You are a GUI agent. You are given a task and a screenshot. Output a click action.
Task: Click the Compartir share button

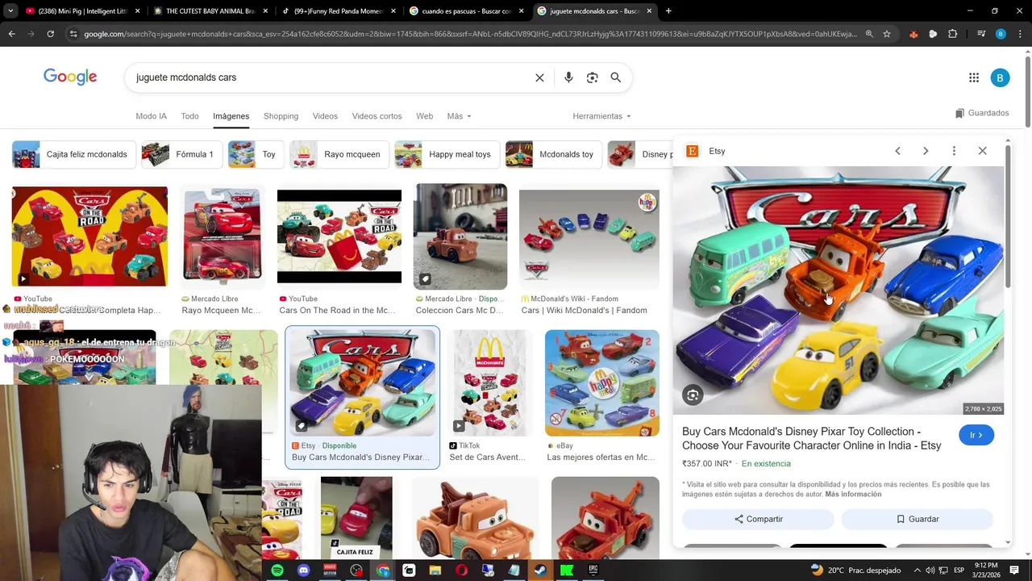pyautogui.click(x=758, y=519)
